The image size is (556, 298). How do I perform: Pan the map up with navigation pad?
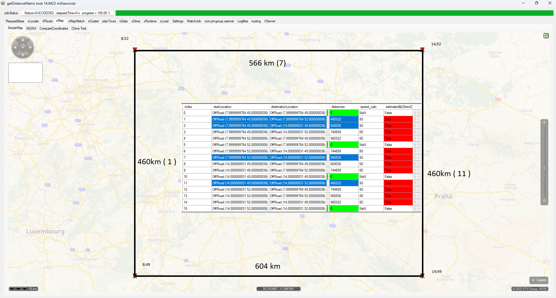(23, 40)
